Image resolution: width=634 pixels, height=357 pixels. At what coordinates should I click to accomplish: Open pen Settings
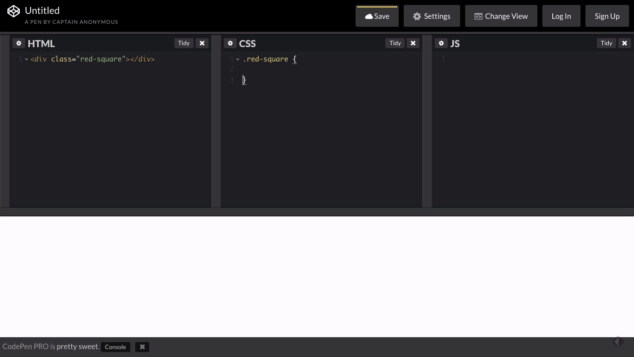(x=432, y=16)
